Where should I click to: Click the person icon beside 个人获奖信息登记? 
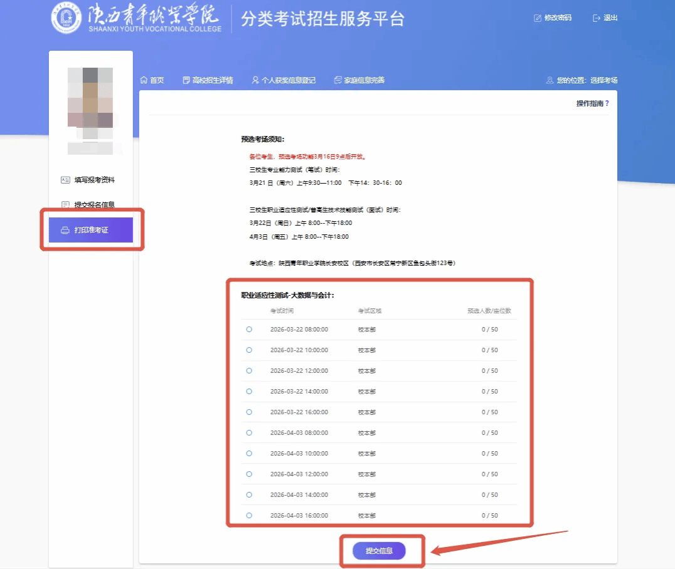coord(255,80)
